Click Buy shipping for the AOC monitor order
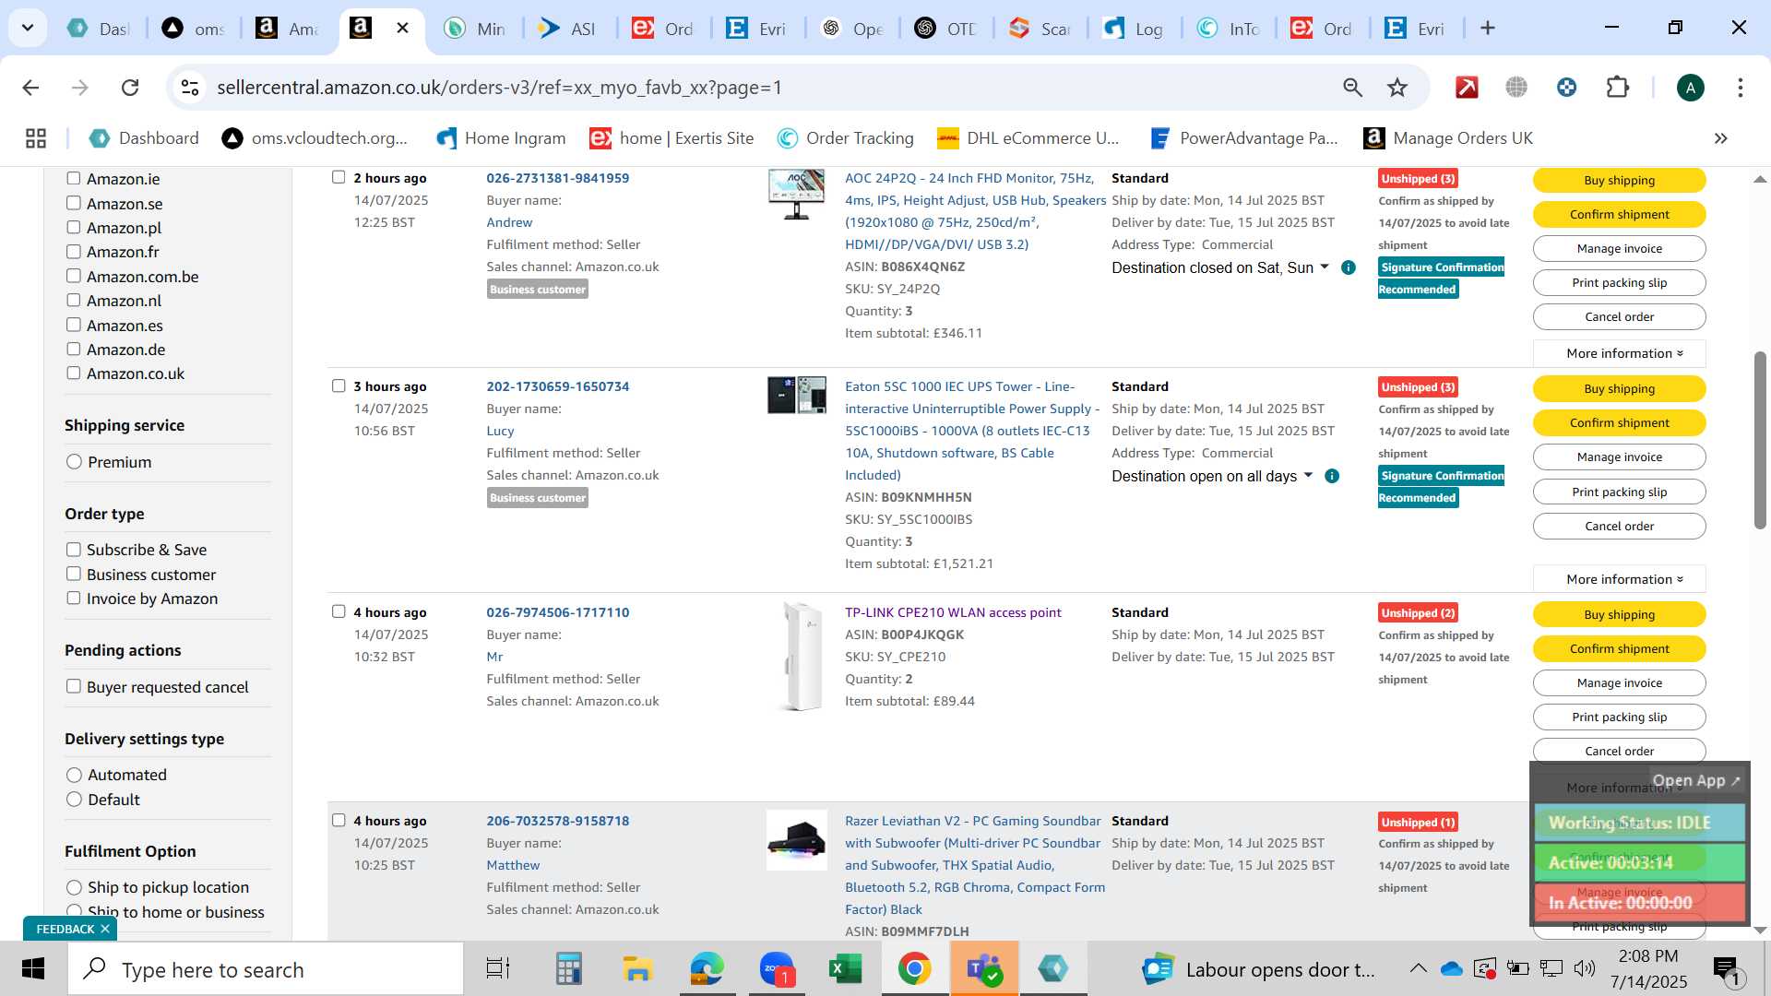This screenshot has width=1771, height=996. click(x=1619, y=180)
